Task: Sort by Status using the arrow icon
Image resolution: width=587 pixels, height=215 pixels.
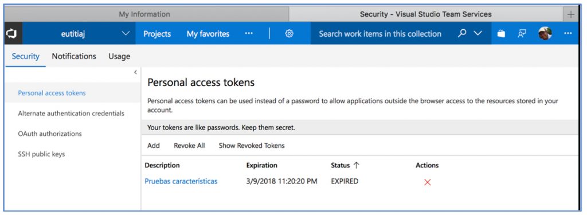Action: click(356, 165)
